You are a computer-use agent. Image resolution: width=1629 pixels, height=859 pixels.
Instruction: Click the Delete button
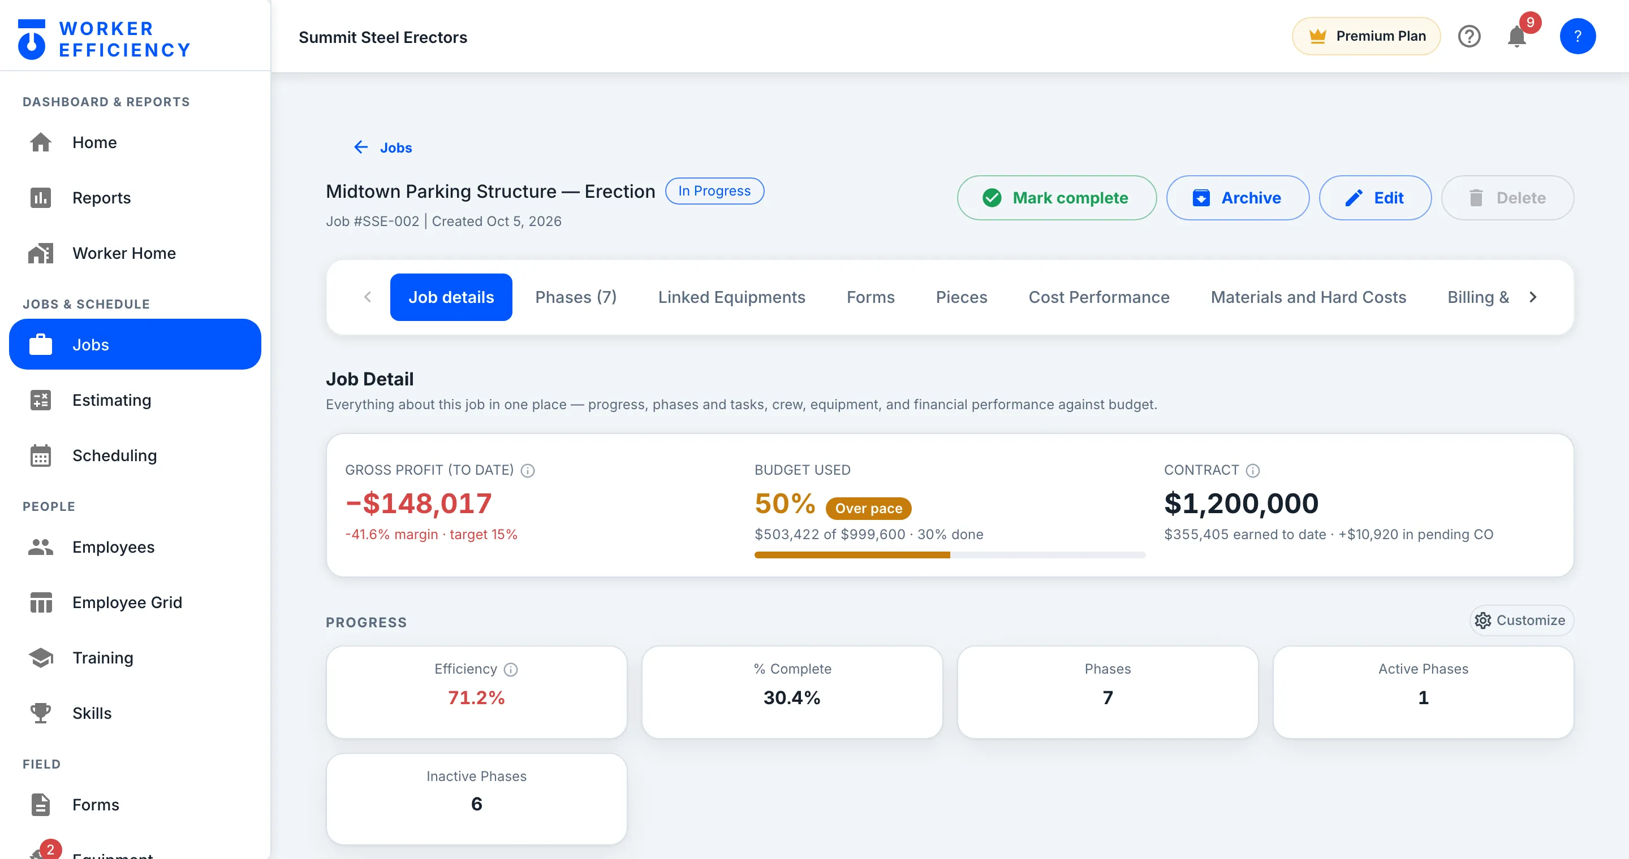(x=1507, y=198)
